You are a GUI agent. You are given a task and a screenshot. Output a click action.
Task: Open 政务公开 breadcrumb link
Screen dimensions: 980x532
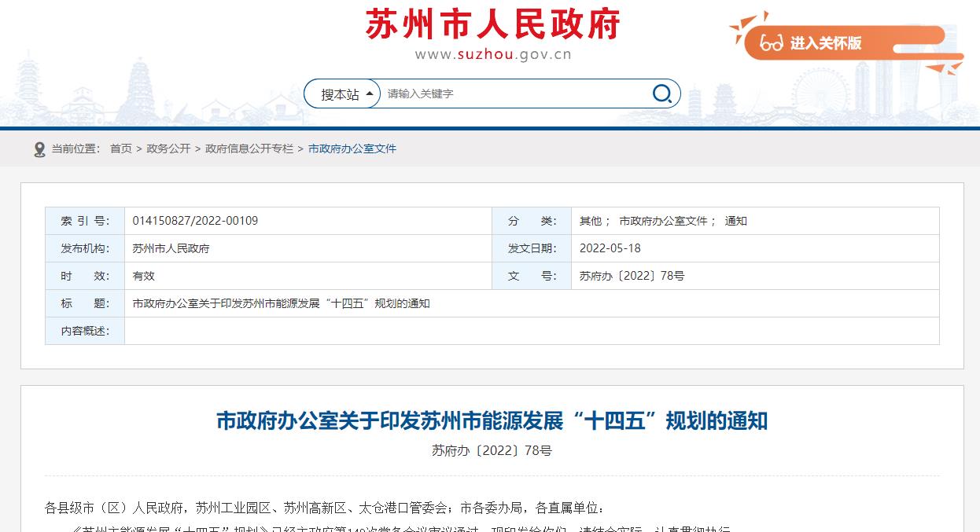[168, 149]
